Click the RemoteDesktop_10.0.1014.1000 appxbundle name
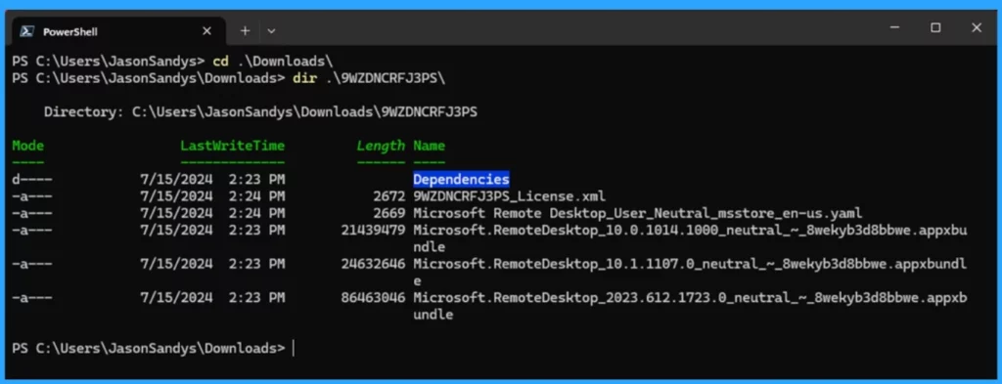The width and height of the screenshot is (1002, 384). (x=690, y=238)
